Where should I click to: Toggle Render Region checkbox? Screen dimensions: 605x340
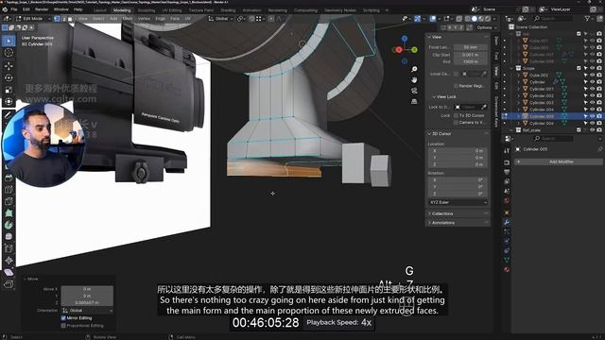[x=456, y=86]
